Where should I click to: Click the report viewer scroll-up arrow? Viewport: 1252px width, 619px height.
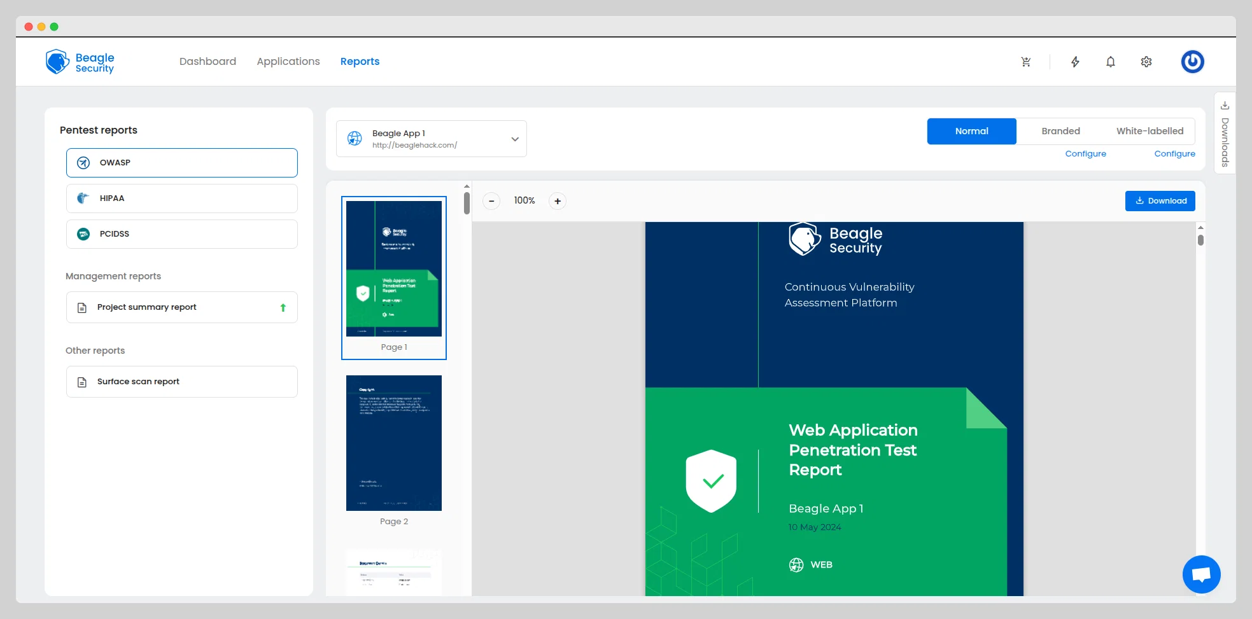(x=1200, y=228)
